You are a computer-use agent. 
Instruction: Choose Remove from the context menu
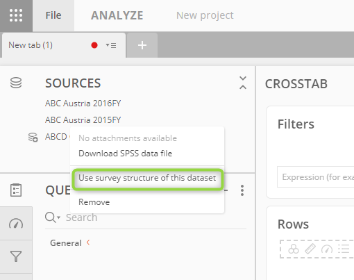[94, 202]
